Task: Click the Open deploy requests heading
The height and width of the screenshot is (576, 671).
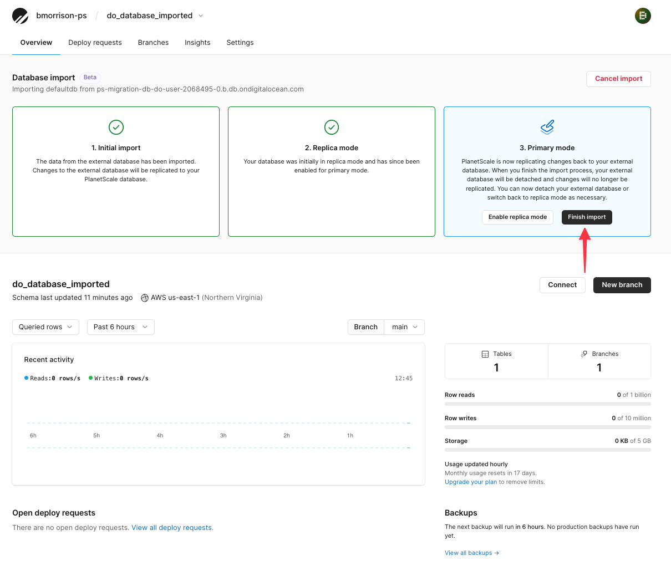Action: 54,513
